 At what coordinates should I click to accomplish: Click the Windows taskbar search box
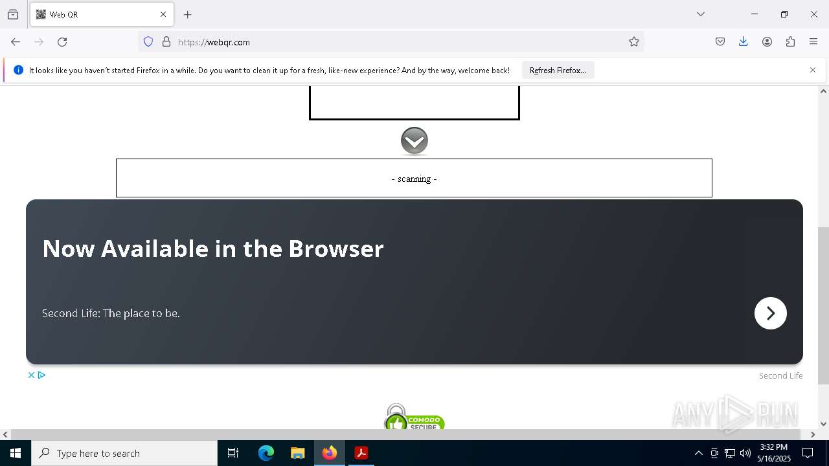(124, 453)
